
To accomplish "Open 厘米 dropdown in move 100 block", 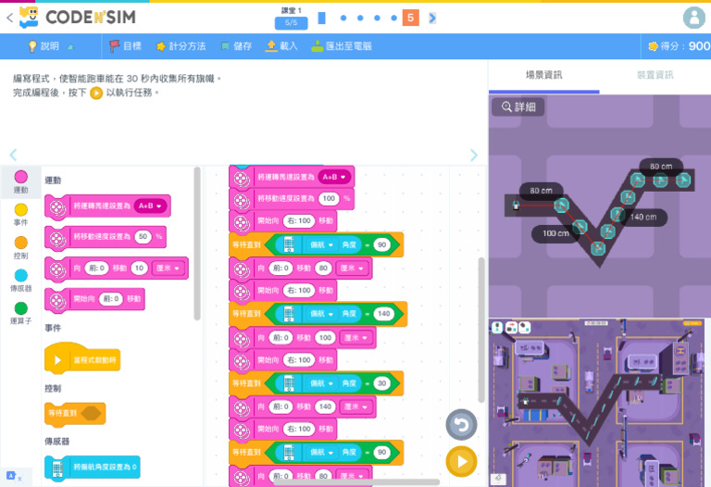I will (x=355, y=338).
